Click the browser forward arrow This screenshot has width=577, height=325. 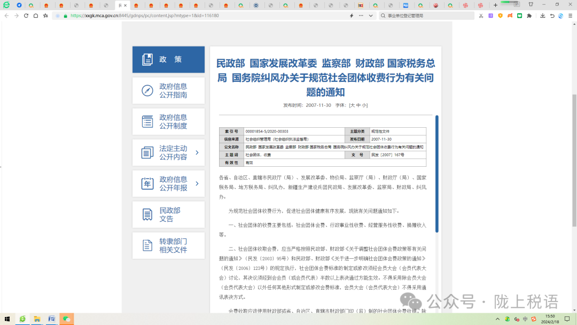tap(16, 16)
